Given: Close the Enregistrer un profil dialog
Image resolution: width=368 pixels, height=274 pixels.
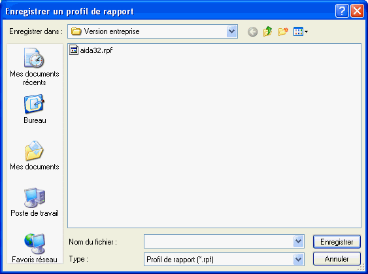Looking at the screenshot, I should pyautogui.click(x=357, y=11).
